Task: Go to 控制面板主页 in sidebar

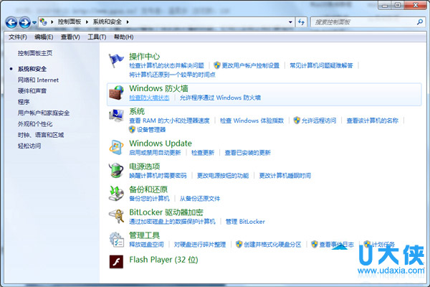Action: (x=35, y=53)
